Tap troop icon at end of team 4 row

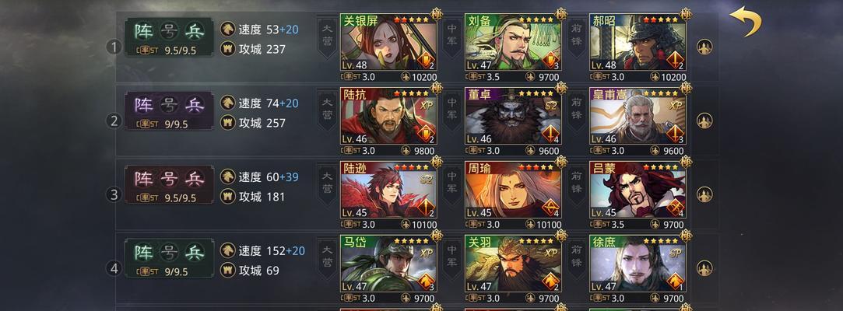tap(704, 268)
